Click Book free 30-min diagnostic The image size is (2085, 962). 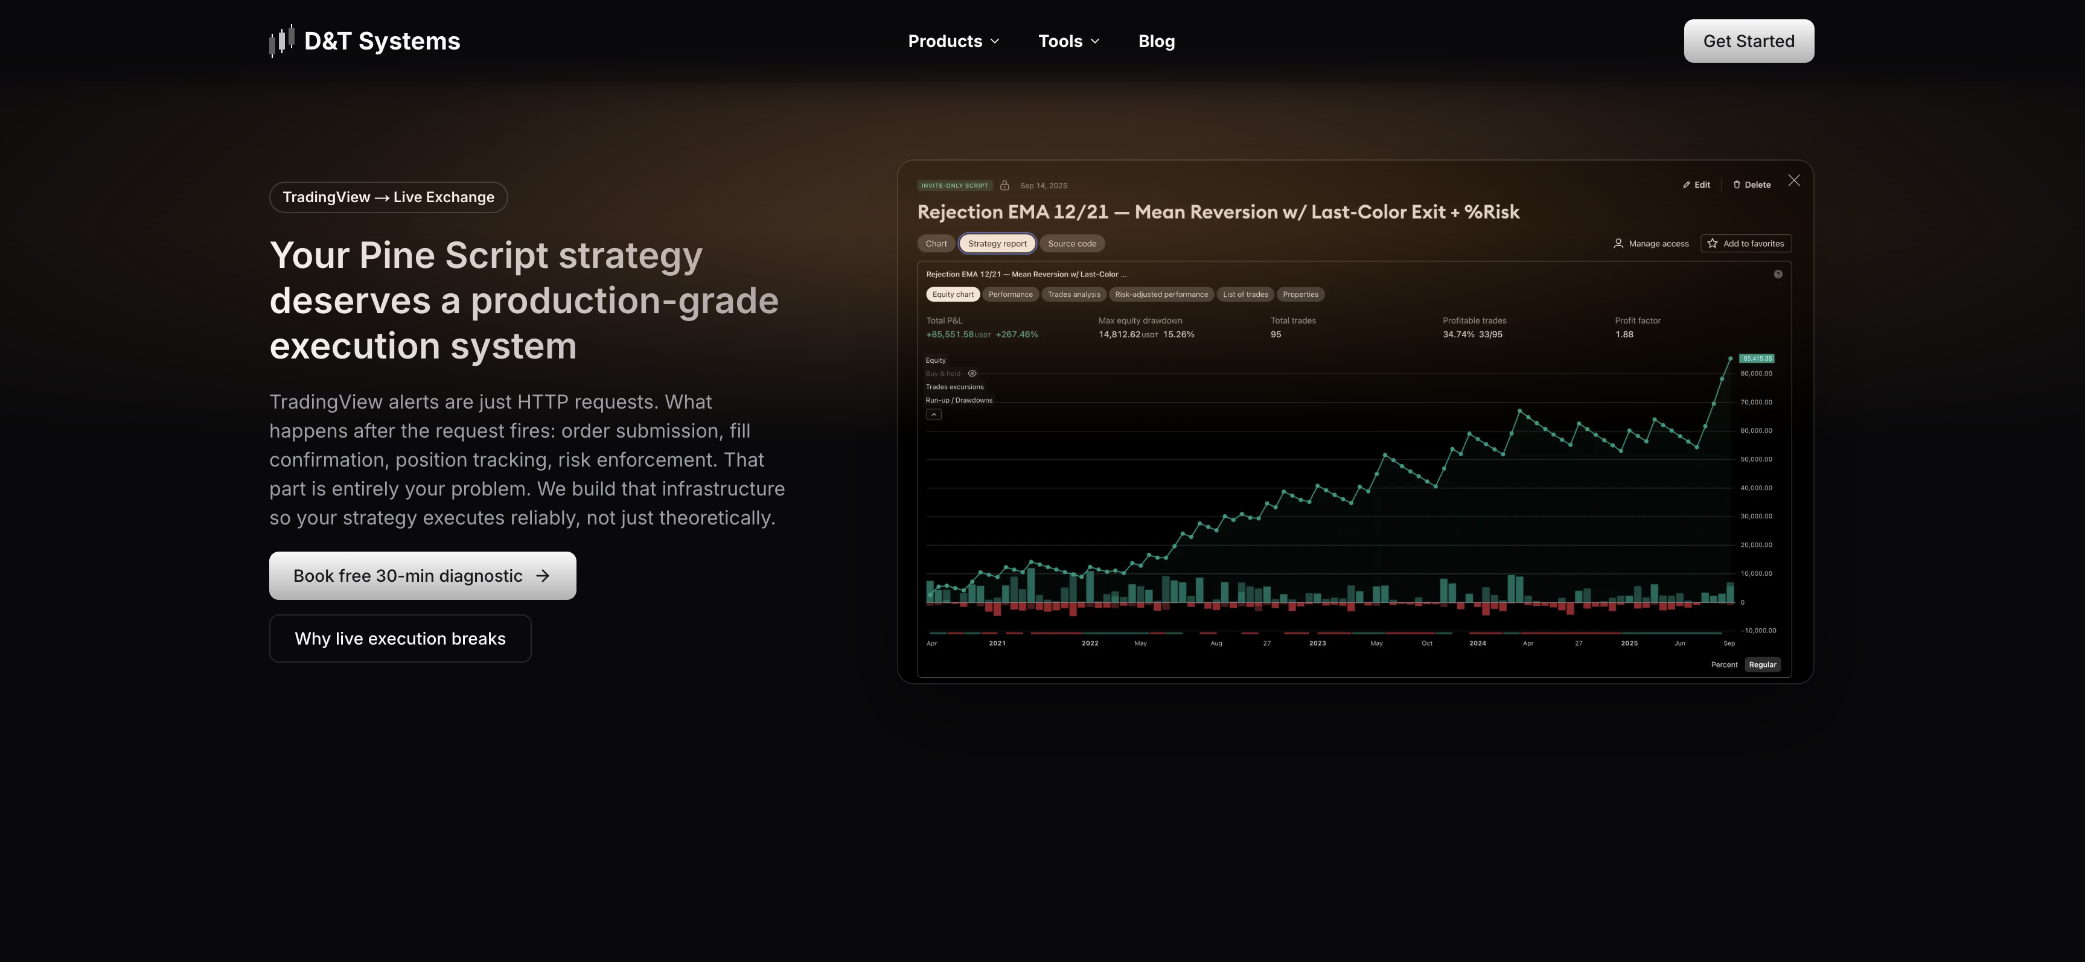[x=423, y=576]
